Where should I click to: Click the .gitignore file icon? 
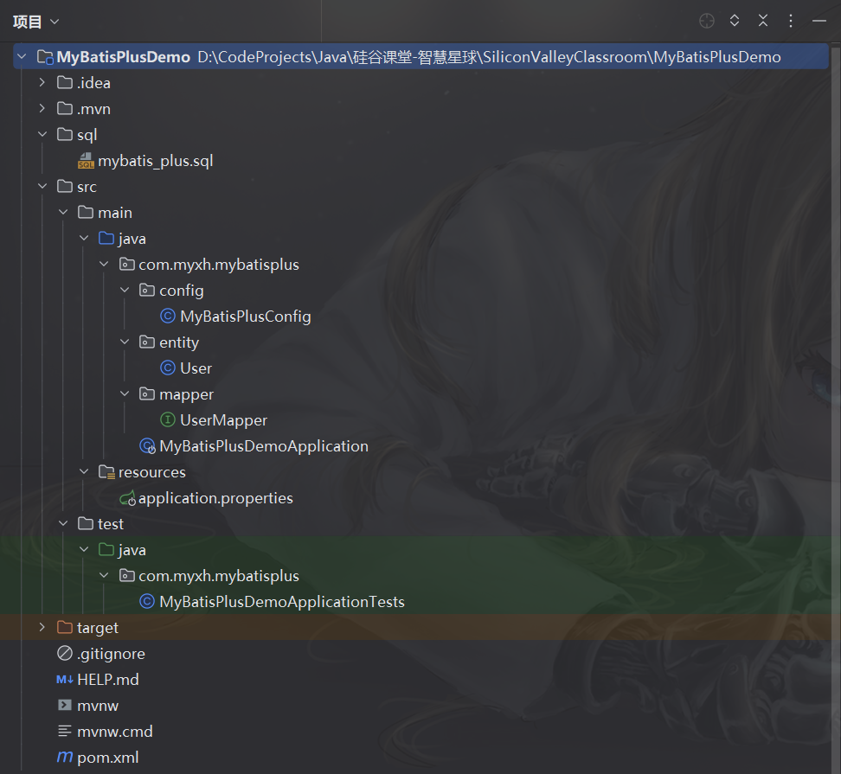tap(65, 654)
